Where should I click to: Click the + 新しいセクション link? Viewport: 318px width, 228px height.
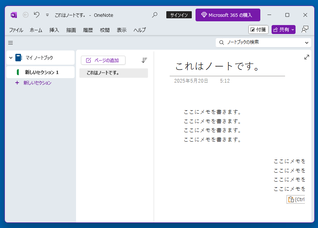[x=33, y=83]
